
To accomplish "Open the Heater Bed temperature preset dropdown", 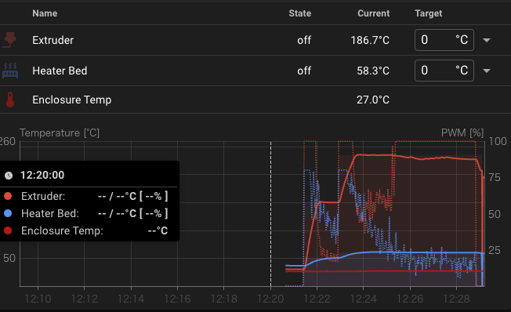I will (487, 71).
